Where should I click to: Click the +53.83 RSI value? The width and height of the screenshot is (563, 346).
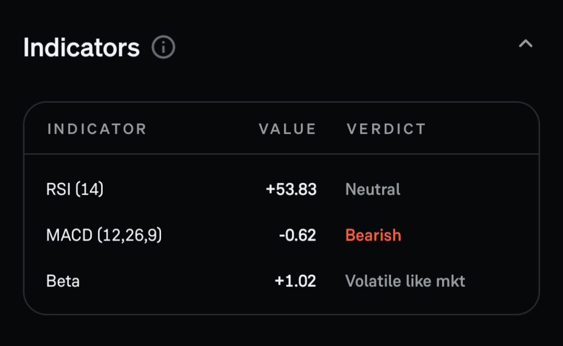coord(291,189)
